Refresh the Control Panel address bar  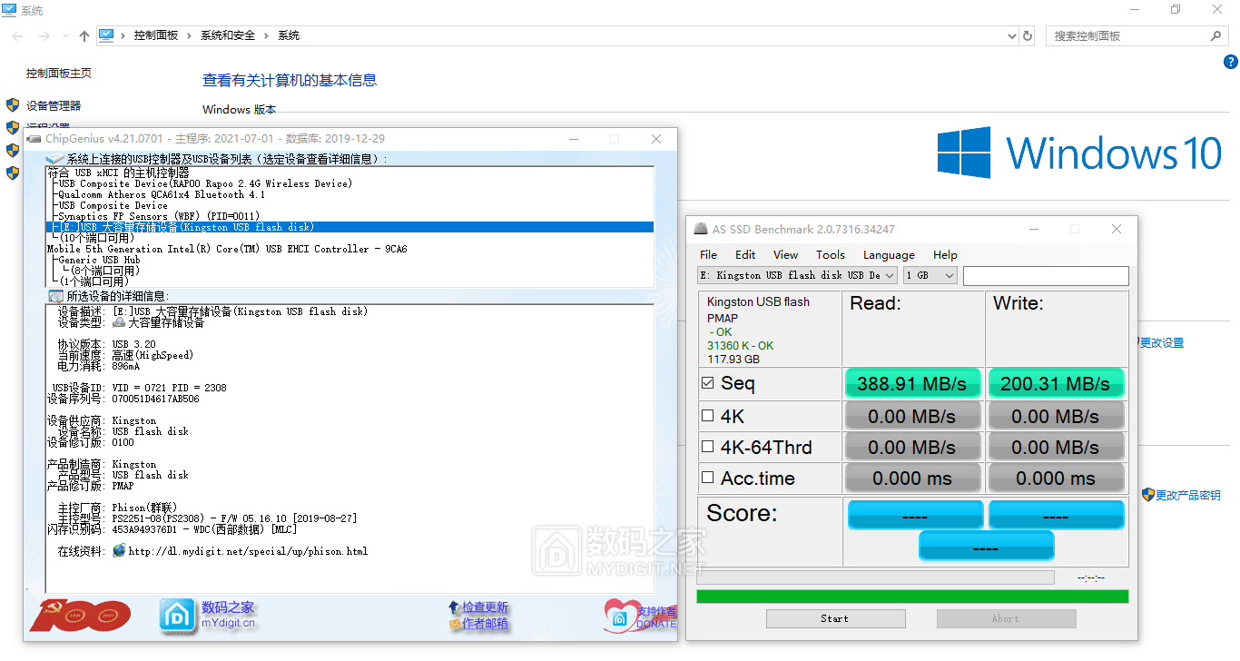click(1028, 35)
